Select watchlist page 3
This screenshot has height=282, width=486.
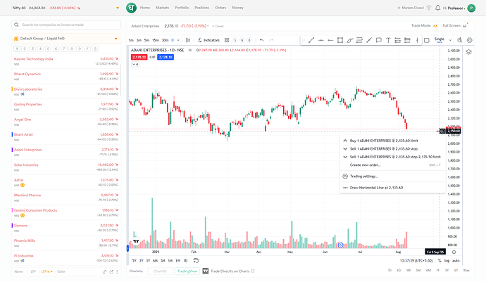click(32, 49)
